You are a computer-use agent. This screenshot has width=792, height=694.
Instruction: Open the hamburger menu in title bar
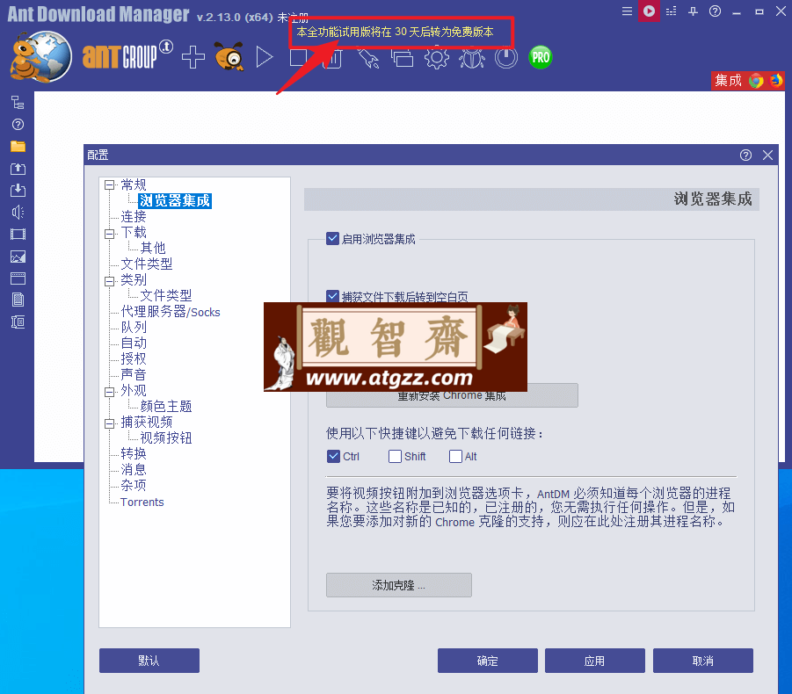[627, 11]
